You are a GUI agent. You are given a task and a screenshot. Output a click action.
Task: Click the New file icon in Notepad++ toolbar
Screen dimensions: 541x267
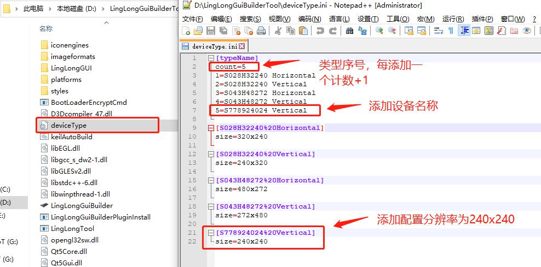pos(186,31)
